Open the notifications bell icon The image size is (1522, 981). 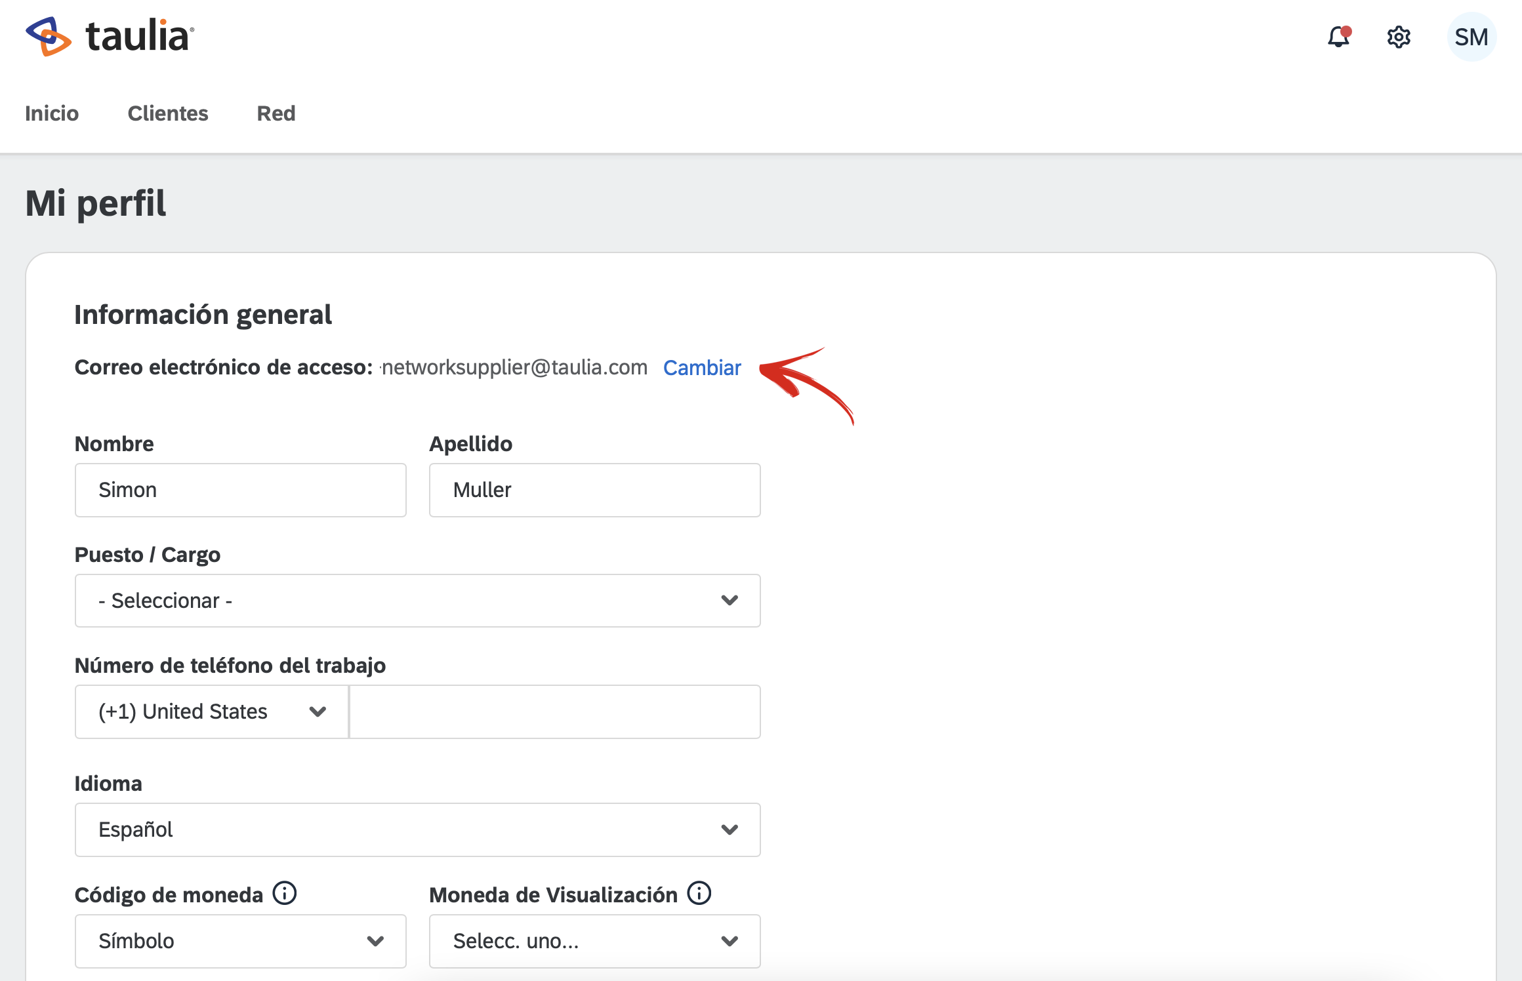coord(1338,37)
